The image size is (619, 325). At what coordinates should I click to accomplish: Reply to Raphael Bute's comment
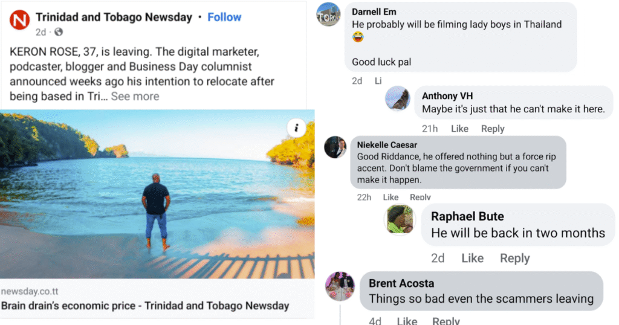[514, 258]
